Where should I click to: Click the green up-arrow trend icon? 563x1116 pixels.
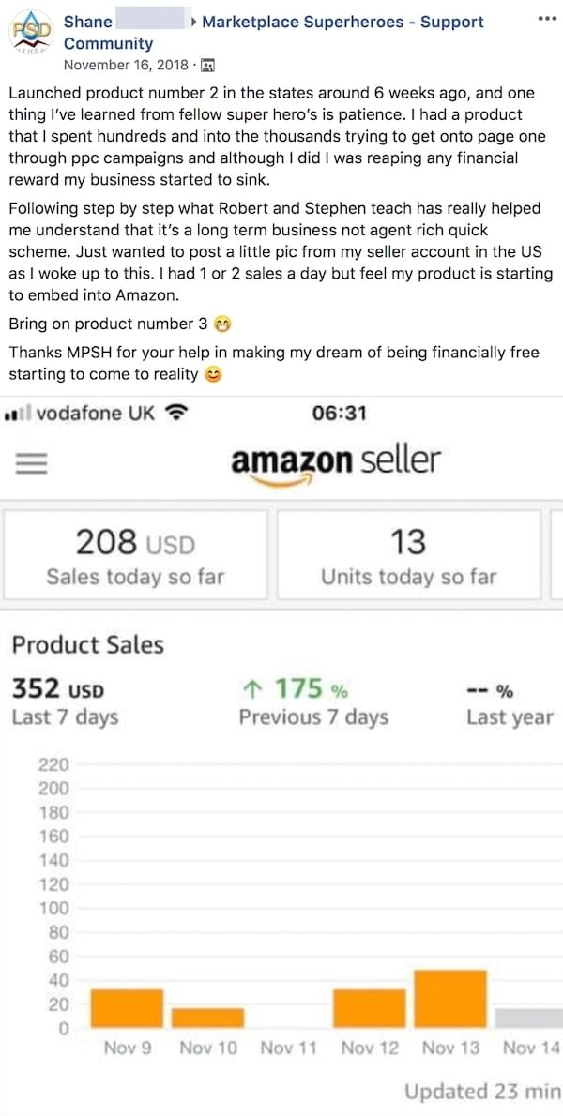pos(253,689)
